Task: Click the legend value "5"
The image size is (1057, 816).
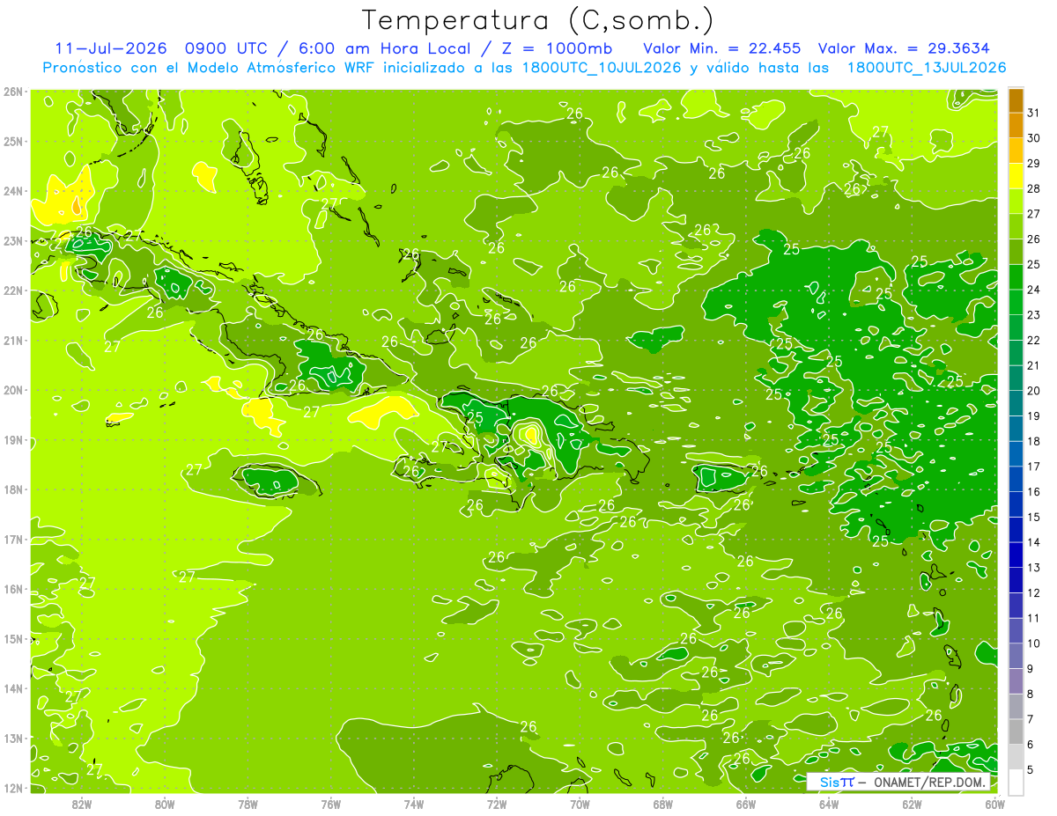Action: [1031, 770]
